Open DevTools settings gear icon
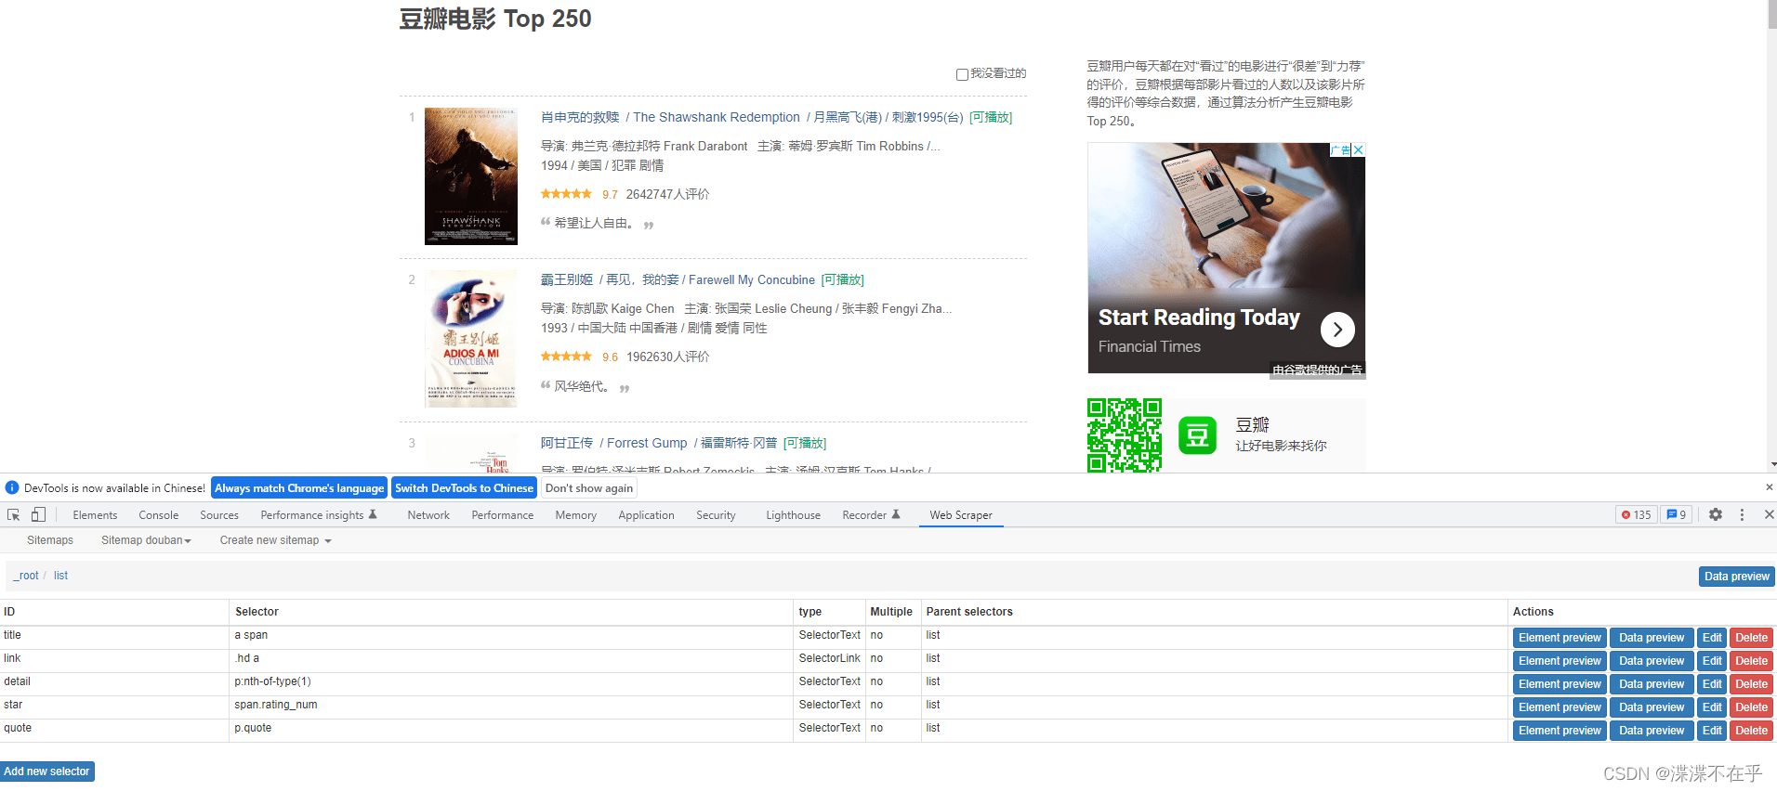This screenshot has width=1777, height=791. point(1716,514)
